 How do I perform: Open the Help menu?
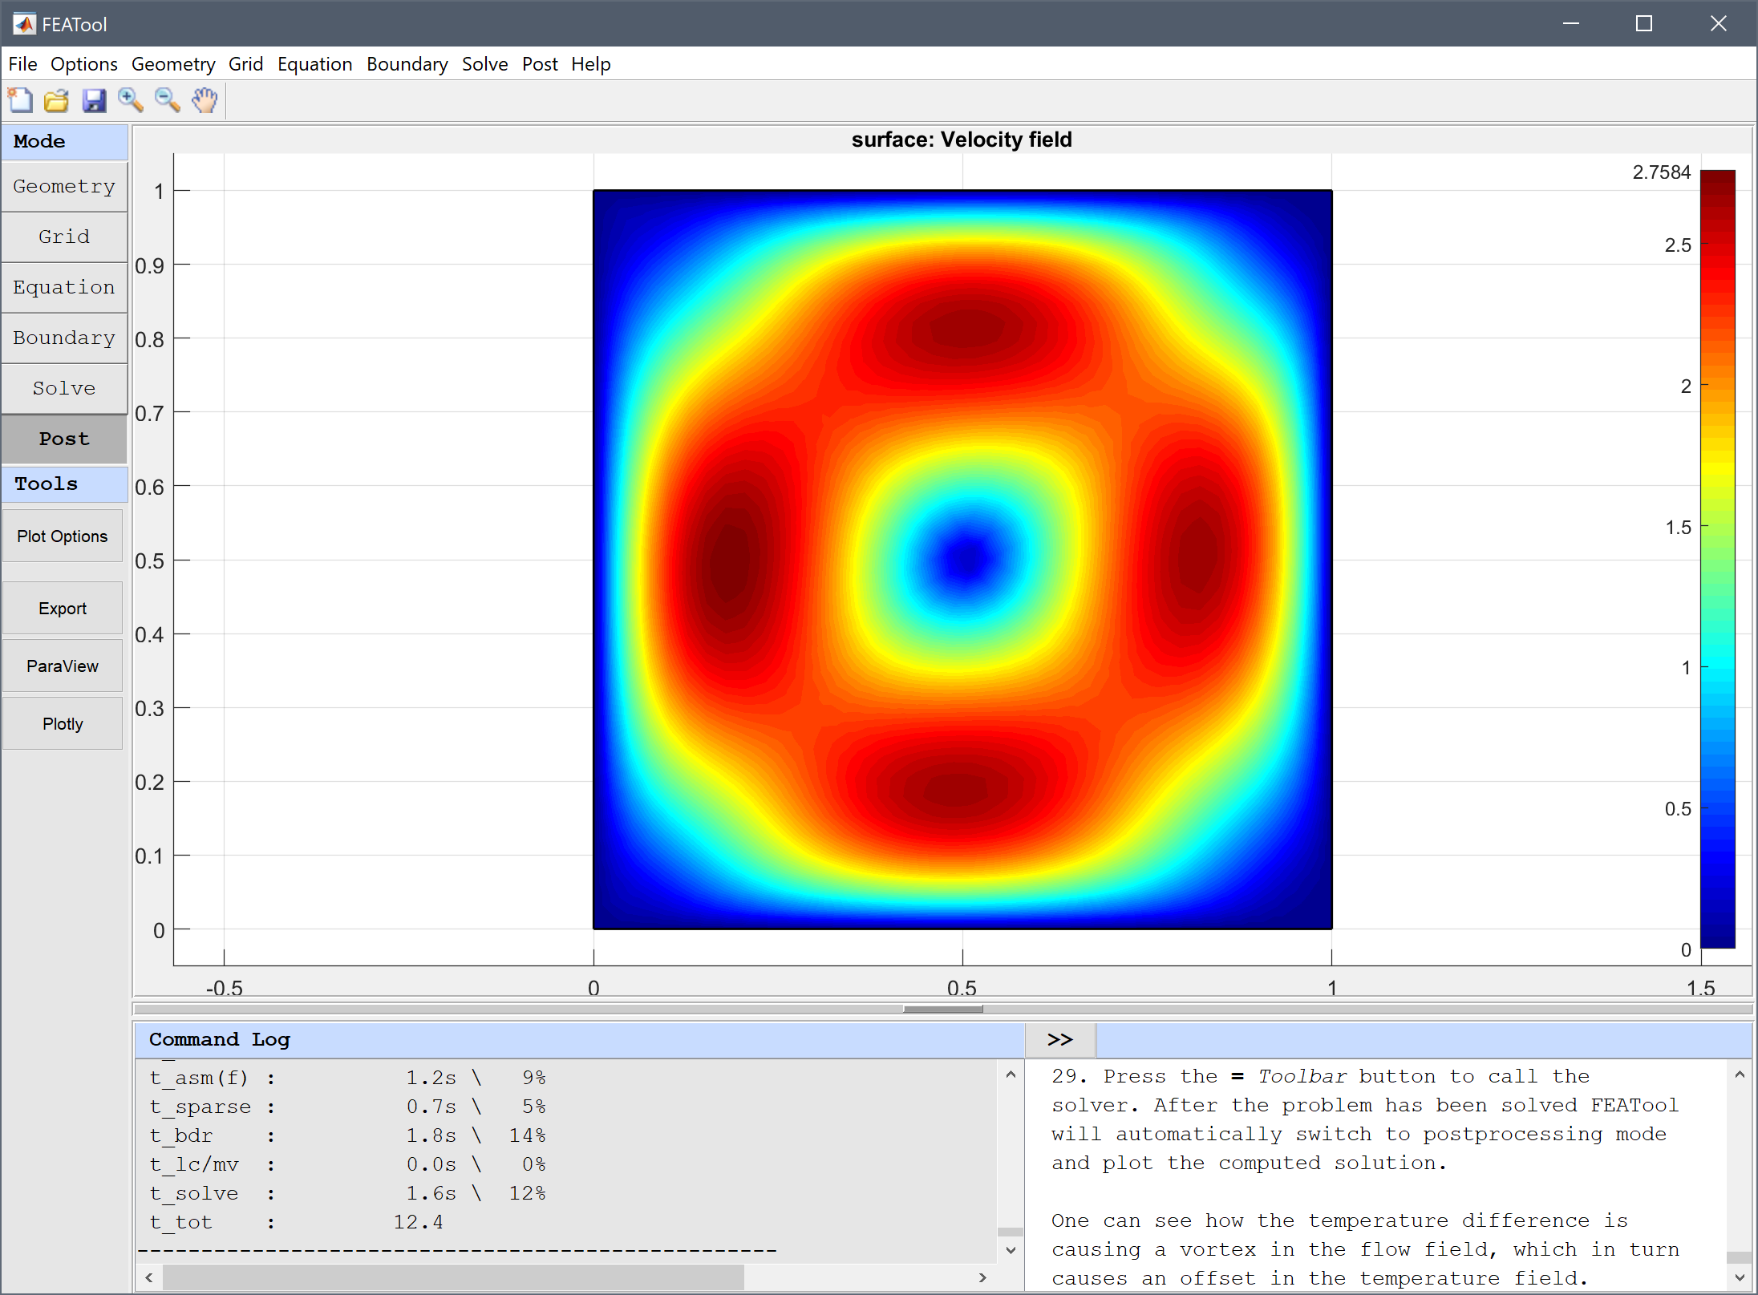click(x=591, y=64)
